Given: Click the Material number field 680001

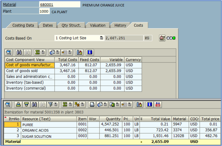Looking at the screenshot, I should click(60, 4).
